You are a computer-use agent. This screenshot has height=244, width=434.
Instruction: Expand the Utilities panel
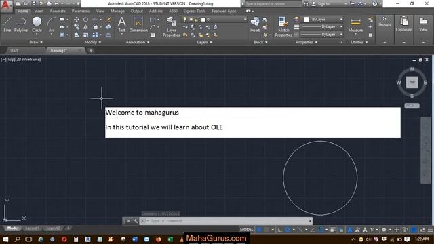tap(359, 42)
